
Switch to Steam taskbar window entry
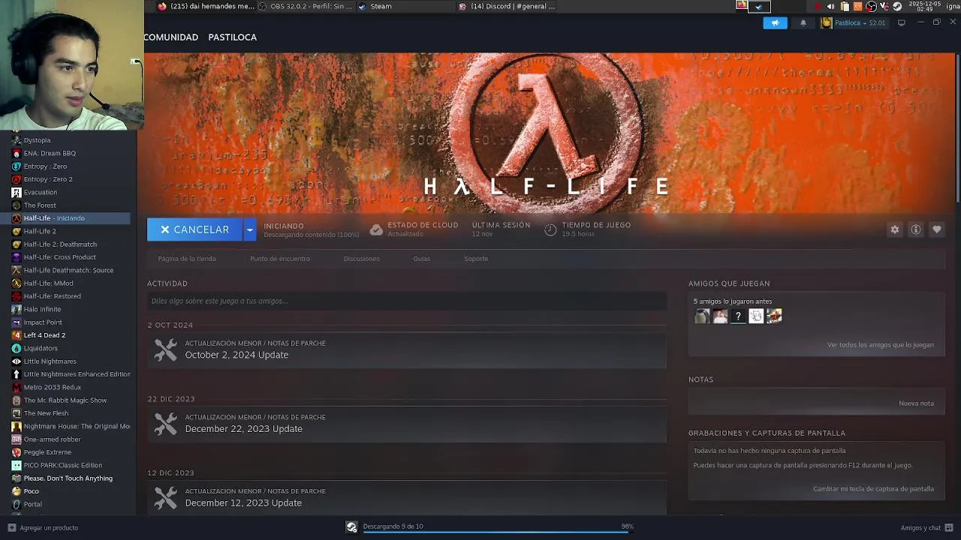click(x=405, y=6)
